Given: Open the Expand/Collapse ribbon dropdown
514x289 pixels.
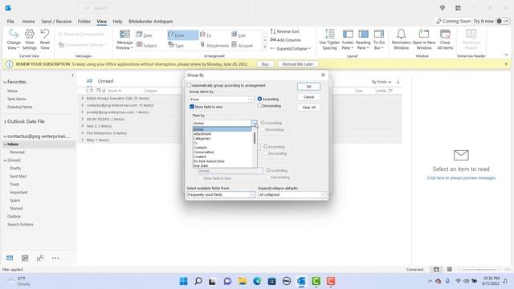Looking at the screenshot, I should [291, 48].
